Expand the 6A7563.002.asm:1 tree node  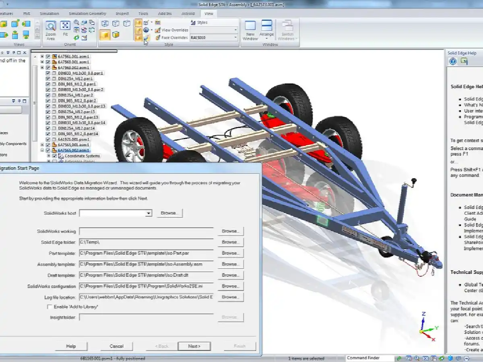(x=42, y=68)
